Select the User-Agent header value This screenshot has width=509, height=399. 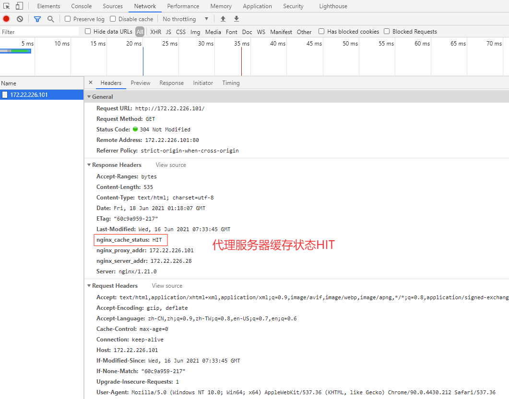(x=314, y=392)
